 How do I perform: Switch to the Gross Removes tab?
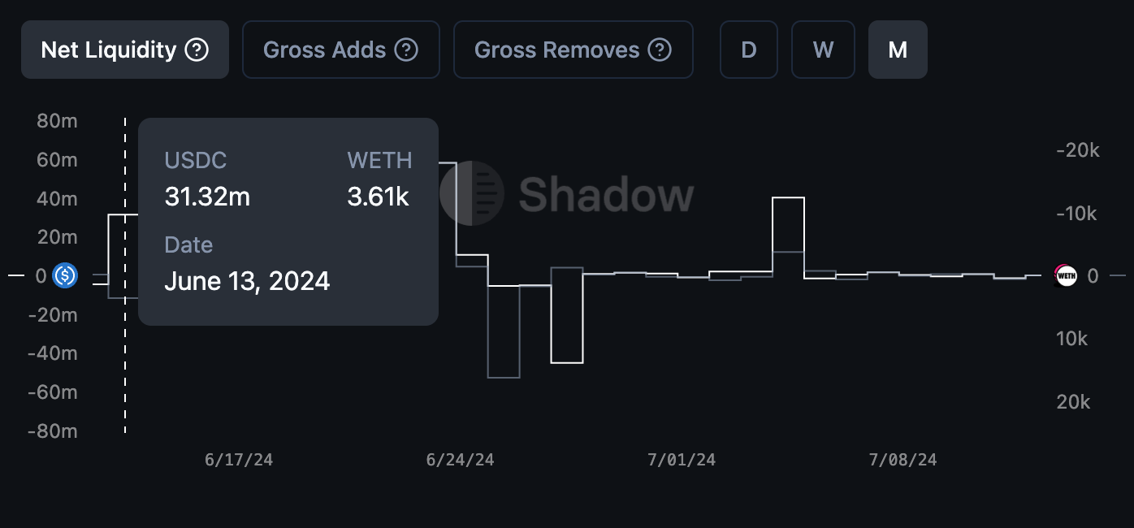pyautogui.click(x=573, y=50)
